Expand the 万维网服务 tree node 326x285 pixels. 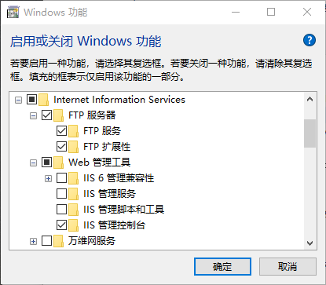(x=33, y=241)
